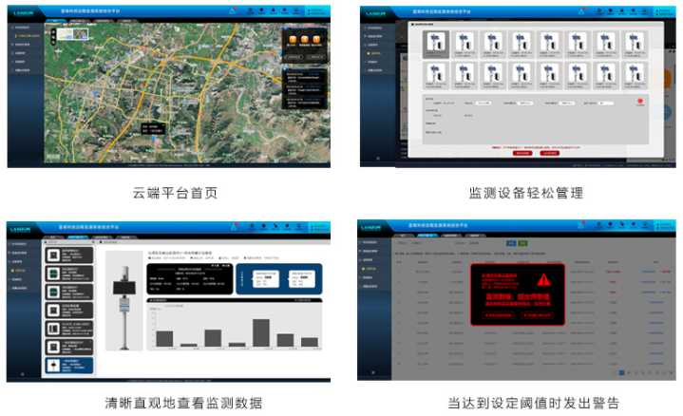Open the alert triangle icon in the 监测数据 screenshot
683x416 pixels.
(x=234, y=226)
